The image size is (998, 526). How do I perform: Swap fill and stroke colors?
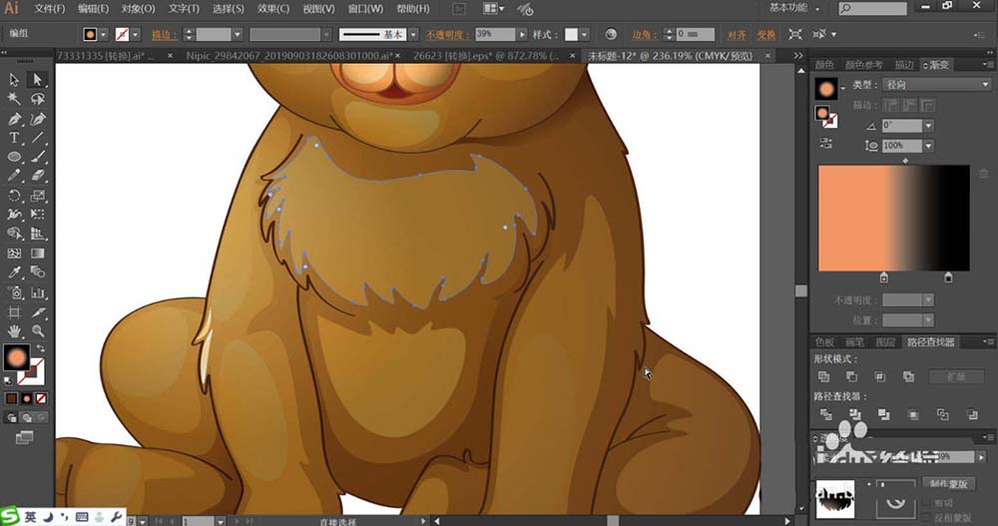coord(41,348)
